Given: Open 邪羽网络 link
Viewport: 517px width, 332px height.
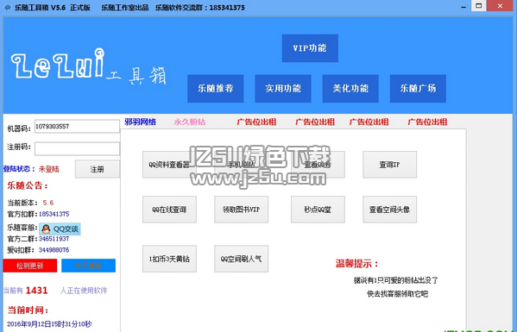Looking at the screenshot, I should pos(141,122).
